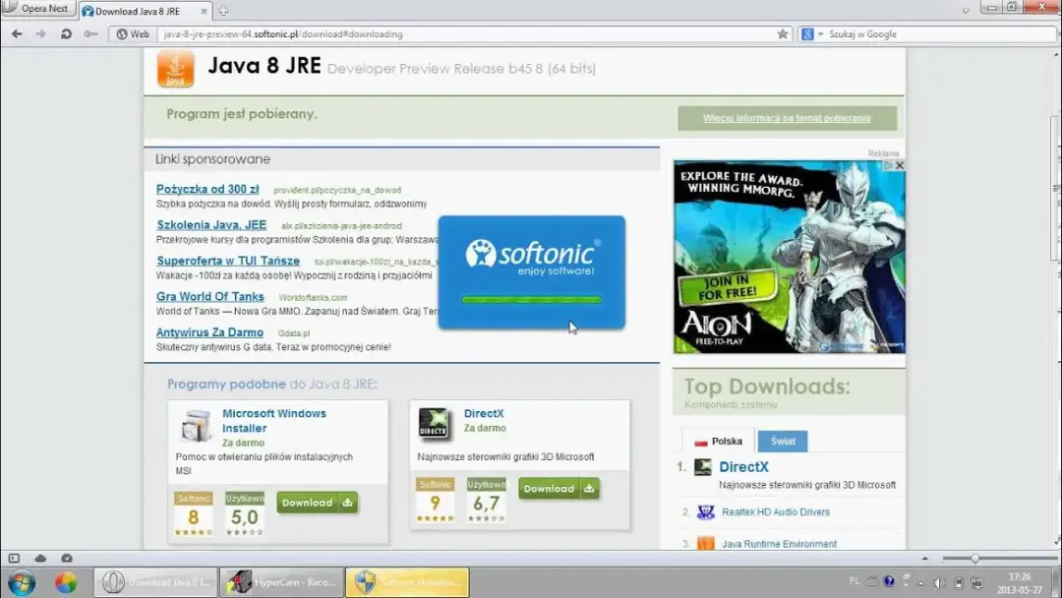
Task: Open HyperCam from the taskbar
Action: (281, 582)
